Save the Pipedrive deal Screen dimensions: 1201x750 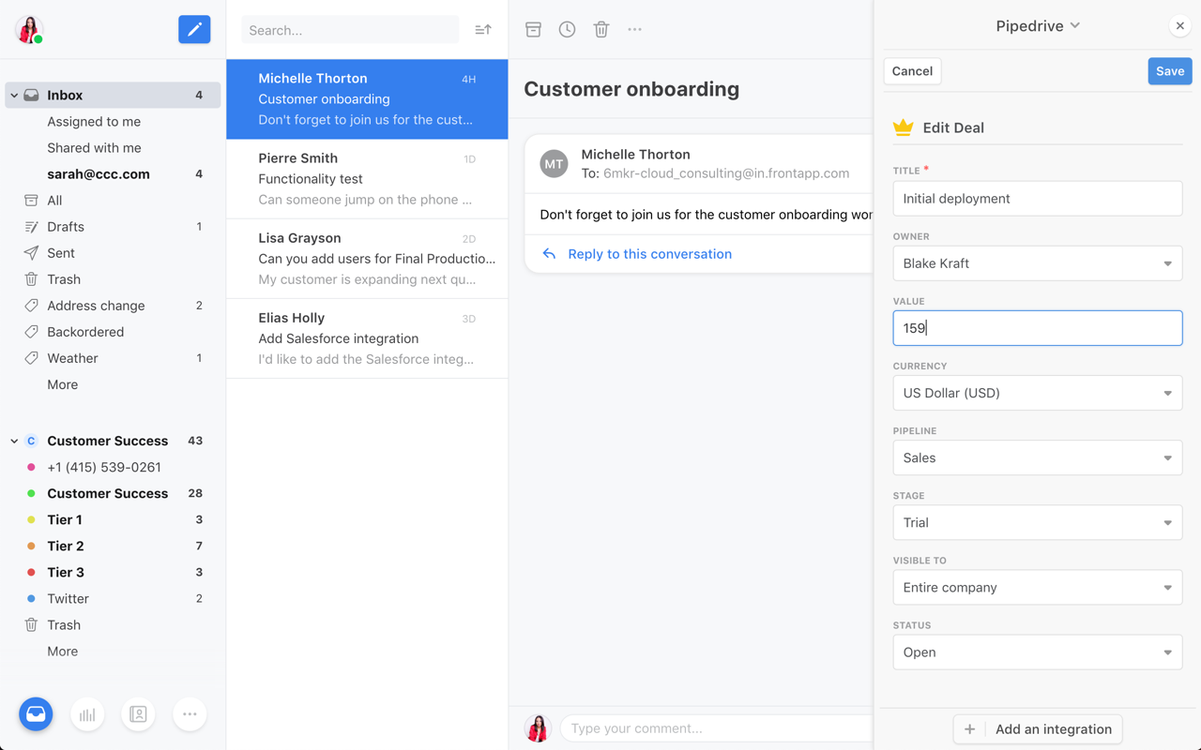1169,70
